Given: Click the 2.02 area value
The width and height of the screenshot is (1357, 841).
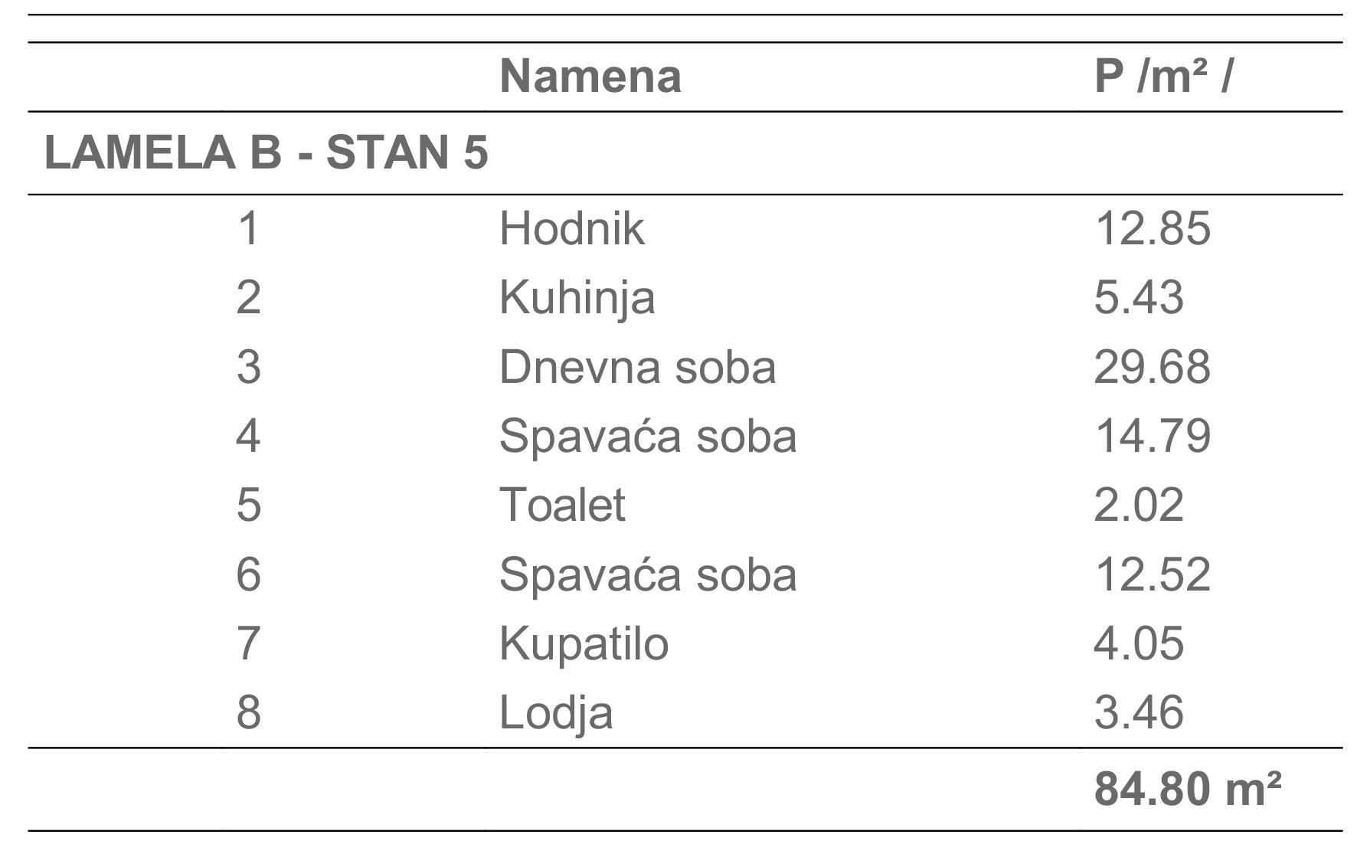Looking at the screenshot, I should coord(1139,504).
